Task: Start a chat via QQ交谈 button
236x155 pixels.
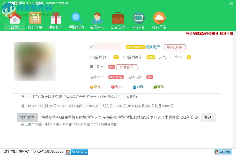Action: click(x=223, y=152)
